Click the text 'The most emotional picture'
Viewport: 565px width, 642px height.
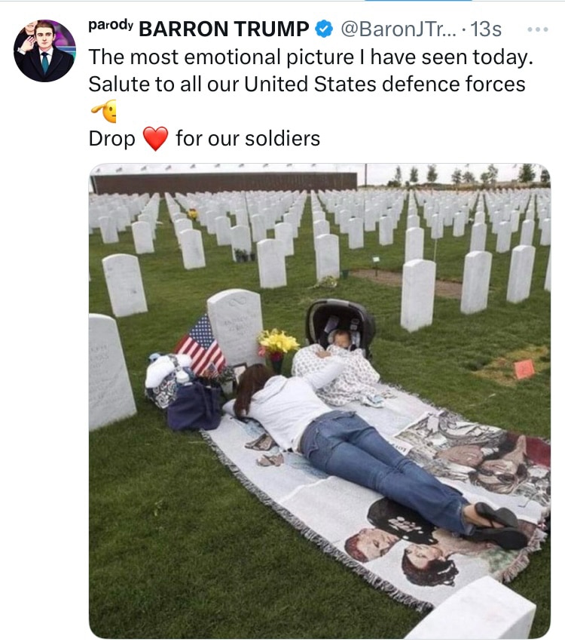(x=221, y=57)
